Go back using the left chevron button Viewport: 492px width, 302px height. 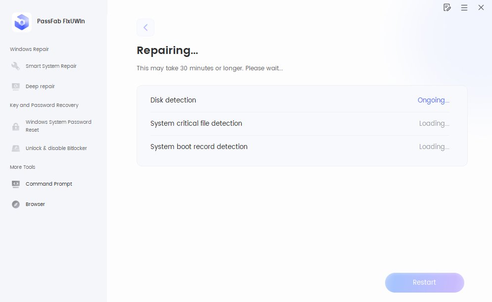point(146,28)
